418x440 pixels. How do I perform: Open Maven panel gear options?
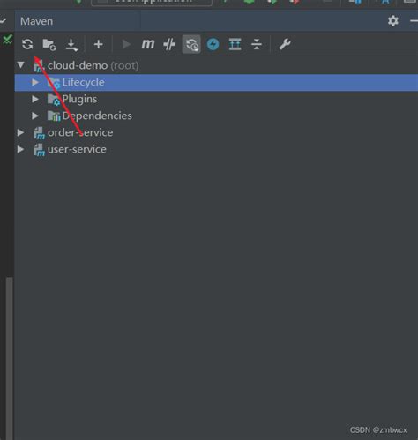click(393, 21)
